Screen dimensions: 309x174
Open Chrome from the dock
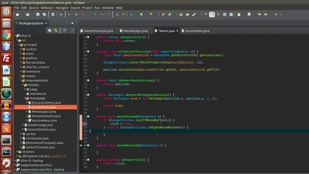coord(6,35)
